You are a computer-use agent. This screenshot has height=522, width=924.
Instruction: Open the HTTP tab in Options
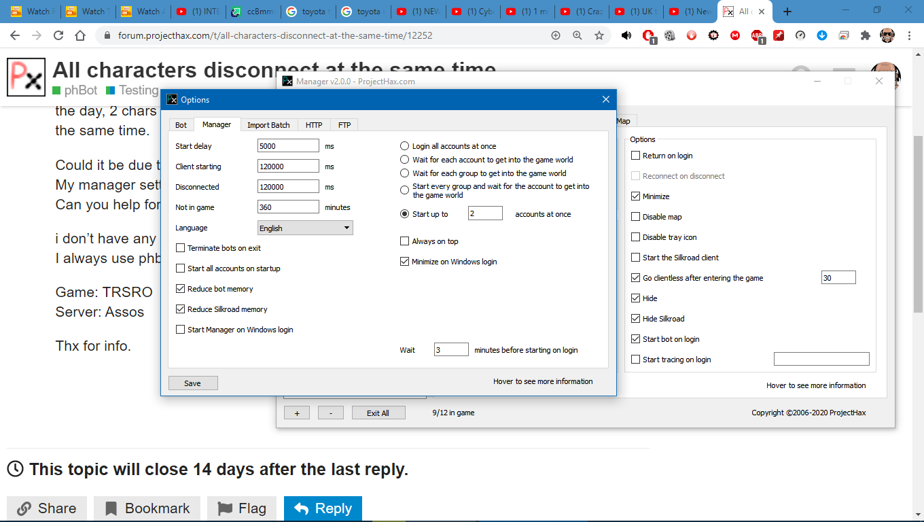[x=314, y=125]
